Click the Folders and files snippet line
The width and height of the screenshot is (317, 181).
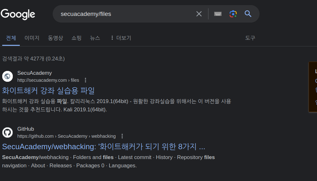pyautogui.click(x=108, y=157)
